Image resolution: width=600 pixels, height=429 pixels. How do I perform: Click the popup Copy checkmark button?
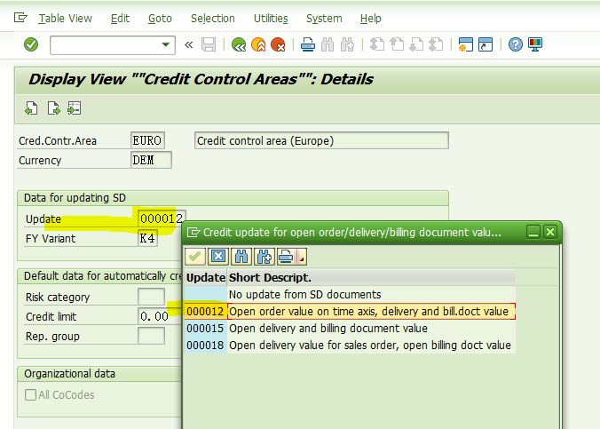(195, 257)
